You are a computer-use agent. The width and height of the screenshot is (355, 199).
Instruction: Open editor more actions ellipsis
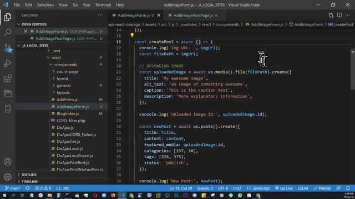(348, 15)
